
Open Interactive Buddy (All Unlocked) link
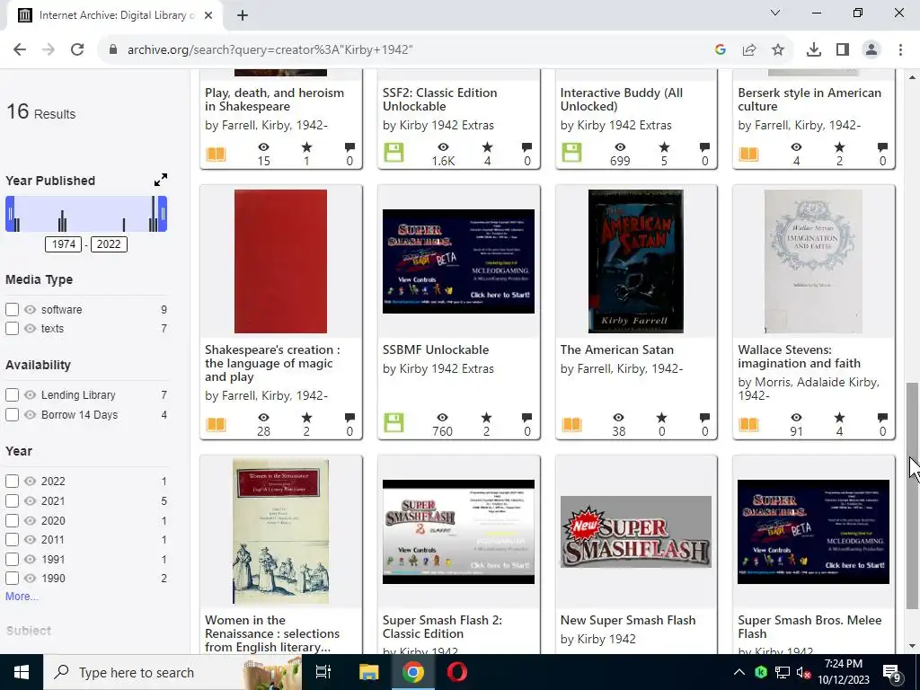622,99
